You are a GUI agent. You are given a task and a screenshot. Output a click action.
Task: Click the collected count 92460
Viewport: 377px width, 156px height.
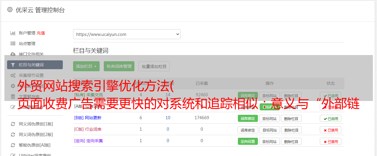202,95
